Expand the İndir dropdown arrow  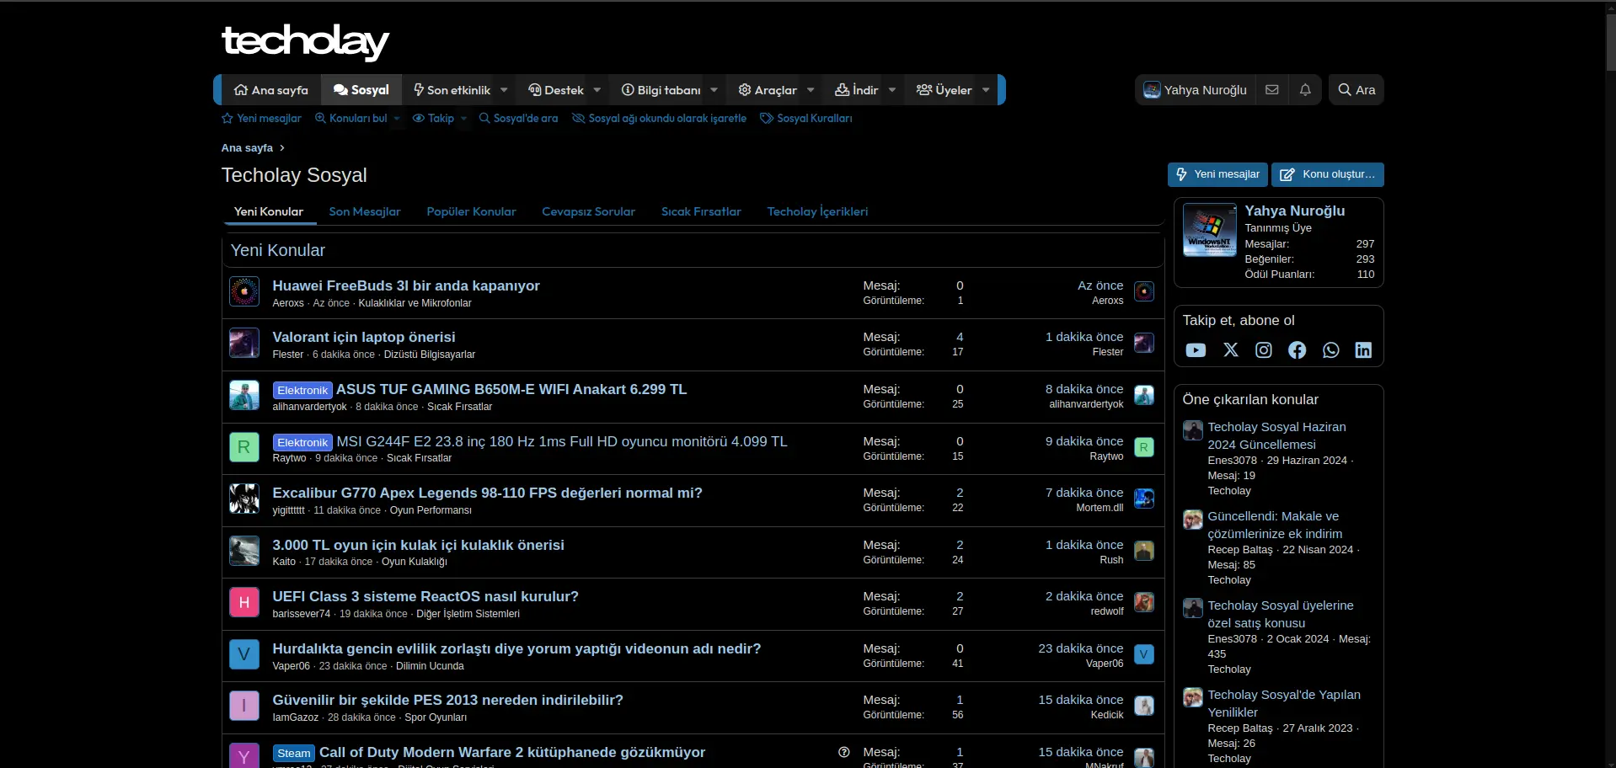892,90
